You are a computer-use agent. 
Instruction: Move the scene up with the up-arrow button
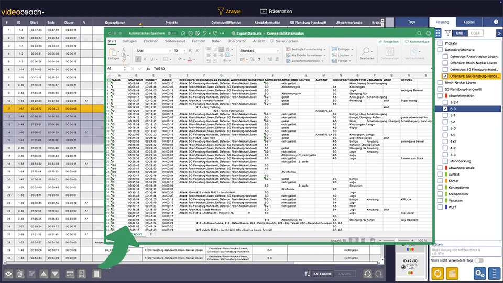[x=43, y=274]
